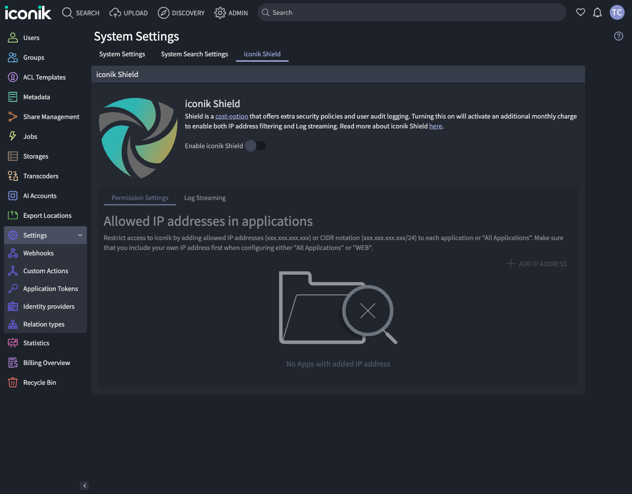Viewport: 632px width, 494px height.
Task: Open the Webhooks settings page
Action: coord(38,253)
